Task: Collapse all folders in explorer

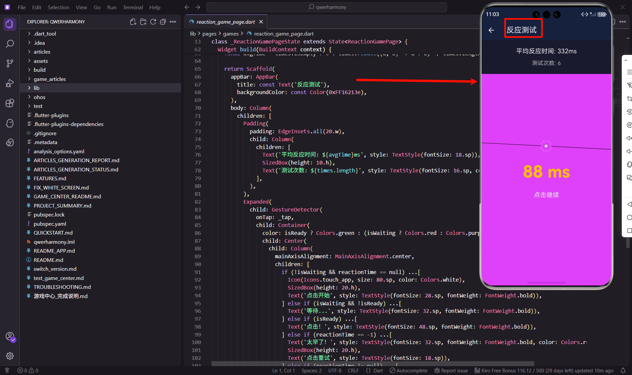Action: click(163, 22)
